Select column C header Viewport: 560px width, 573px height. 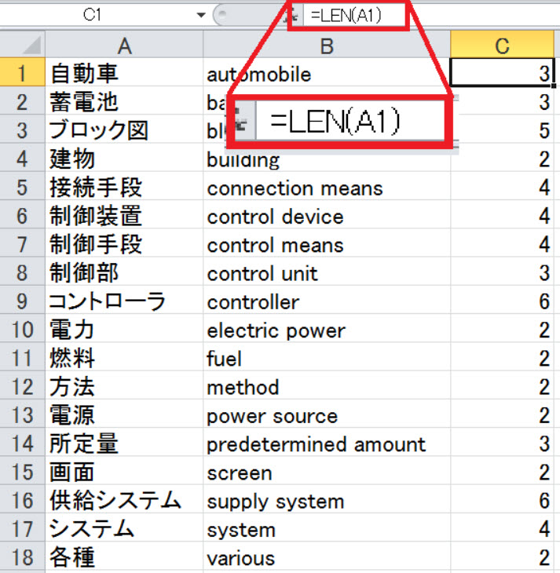504,46
